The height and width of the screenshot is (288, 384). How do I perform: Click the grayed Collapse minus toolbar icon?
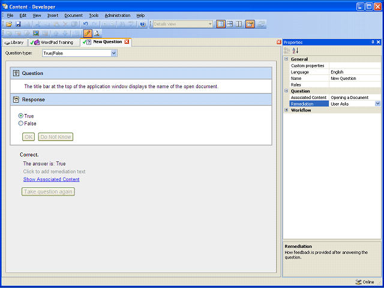coord(112,24)
